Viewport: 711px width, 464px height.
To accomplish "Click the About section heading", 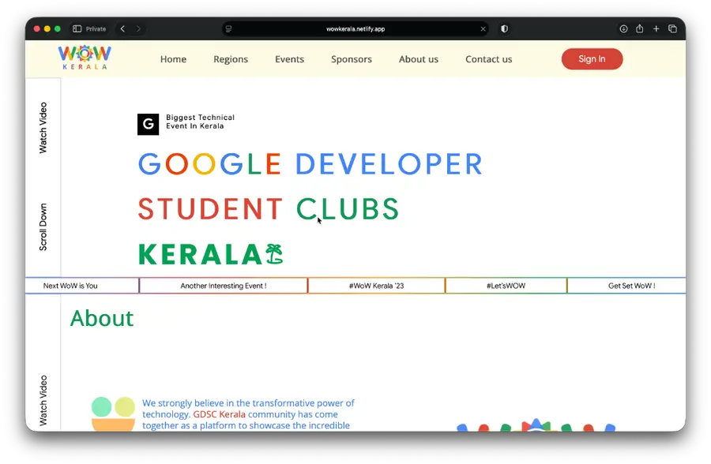I will pos(102,318).
